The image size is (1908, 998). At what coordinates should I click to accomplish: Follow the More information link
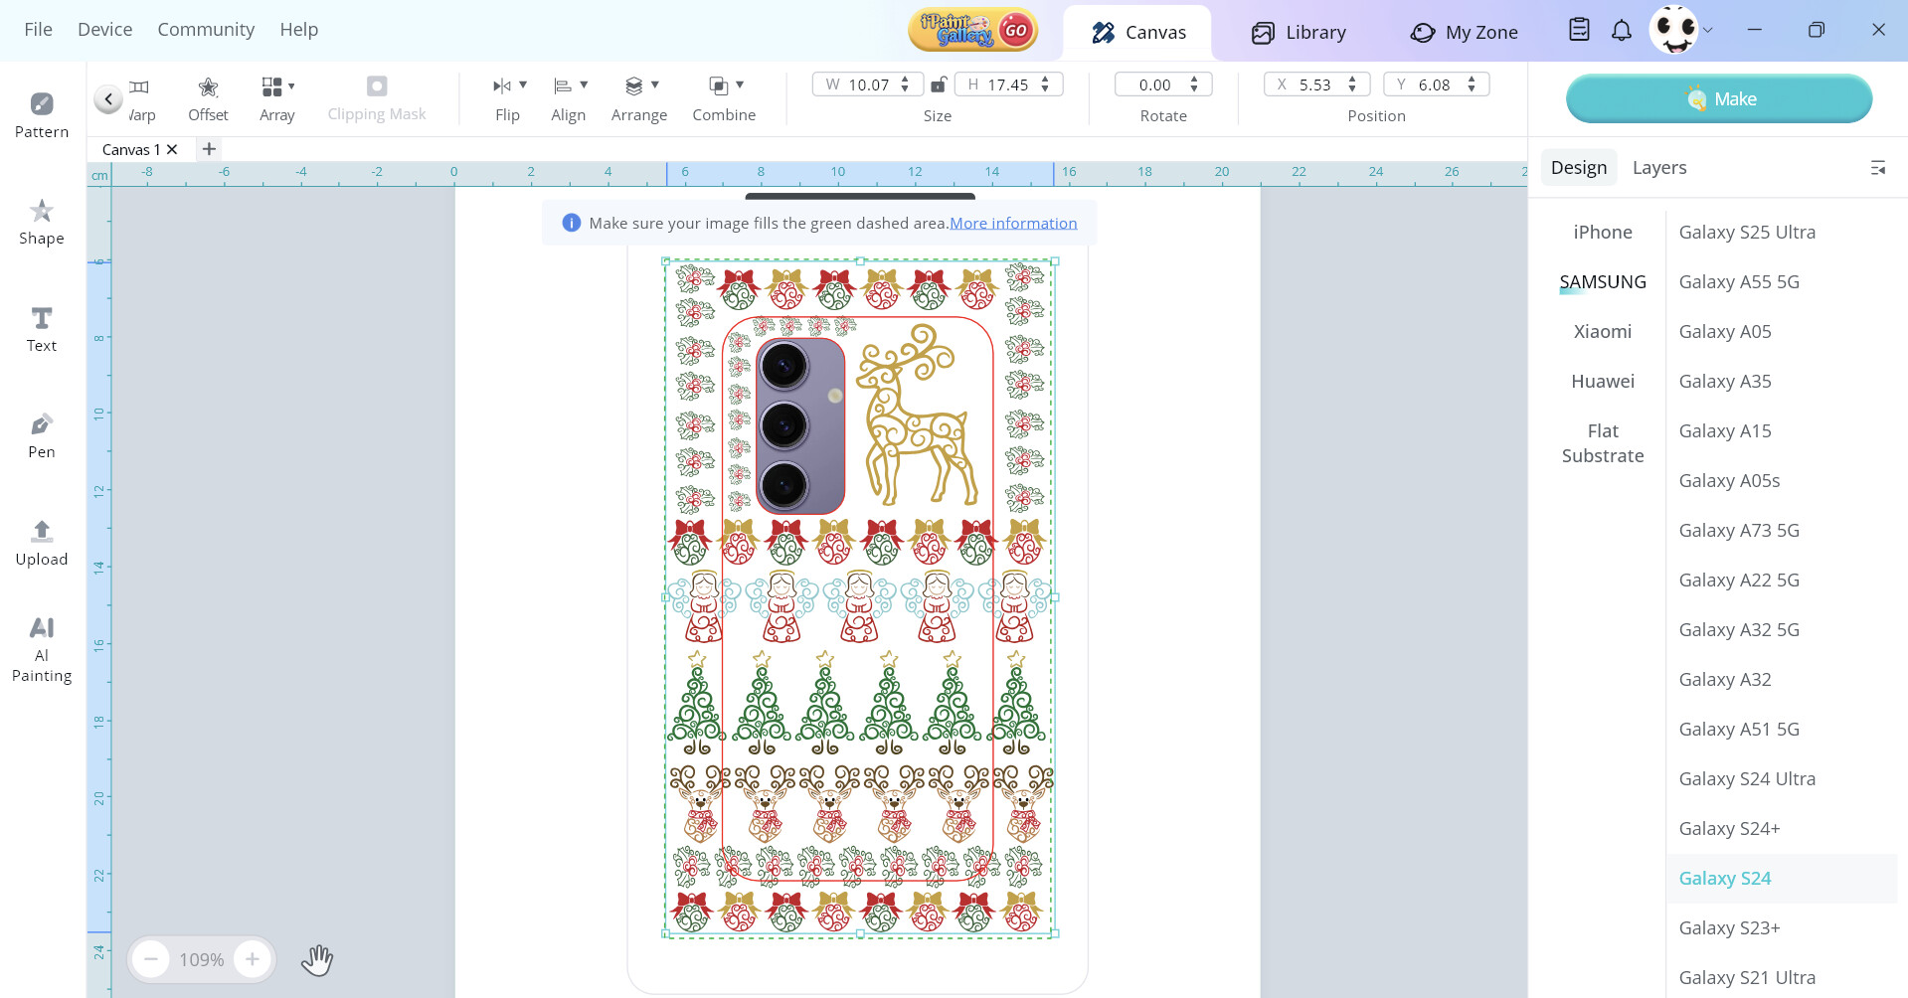pyautogui.click(x=1012, y=224)
